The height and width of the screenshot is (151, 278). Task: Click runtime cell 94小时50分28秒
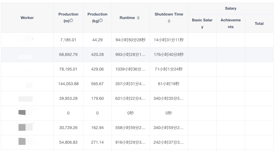click(131, 40)
